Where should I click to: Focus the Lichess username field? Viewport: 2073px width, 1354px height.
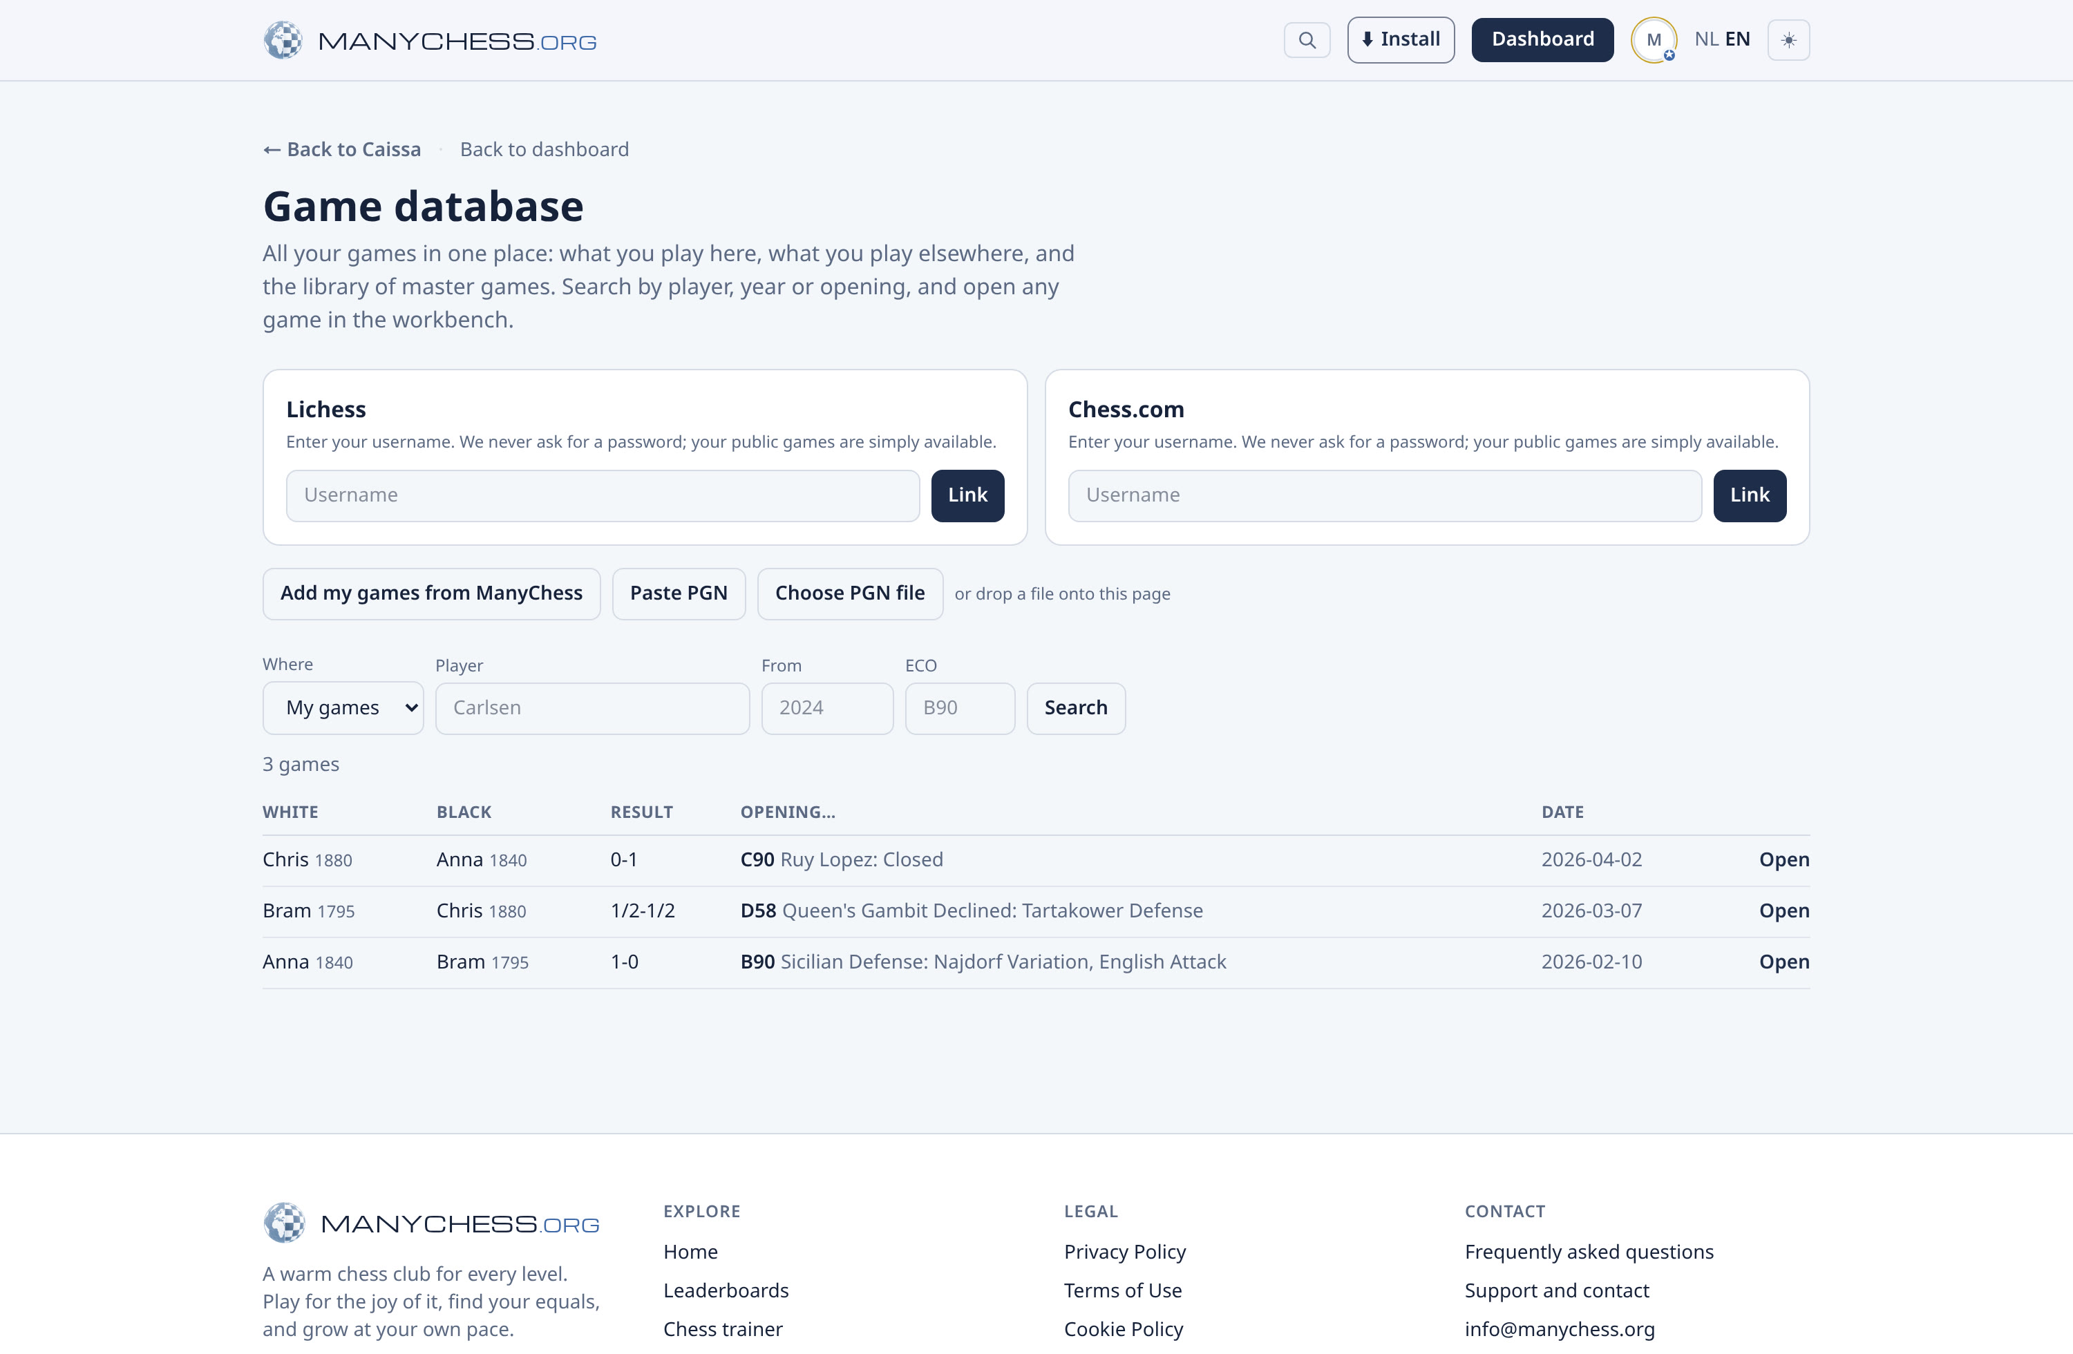pyautogui.click(x=603, y=495)
